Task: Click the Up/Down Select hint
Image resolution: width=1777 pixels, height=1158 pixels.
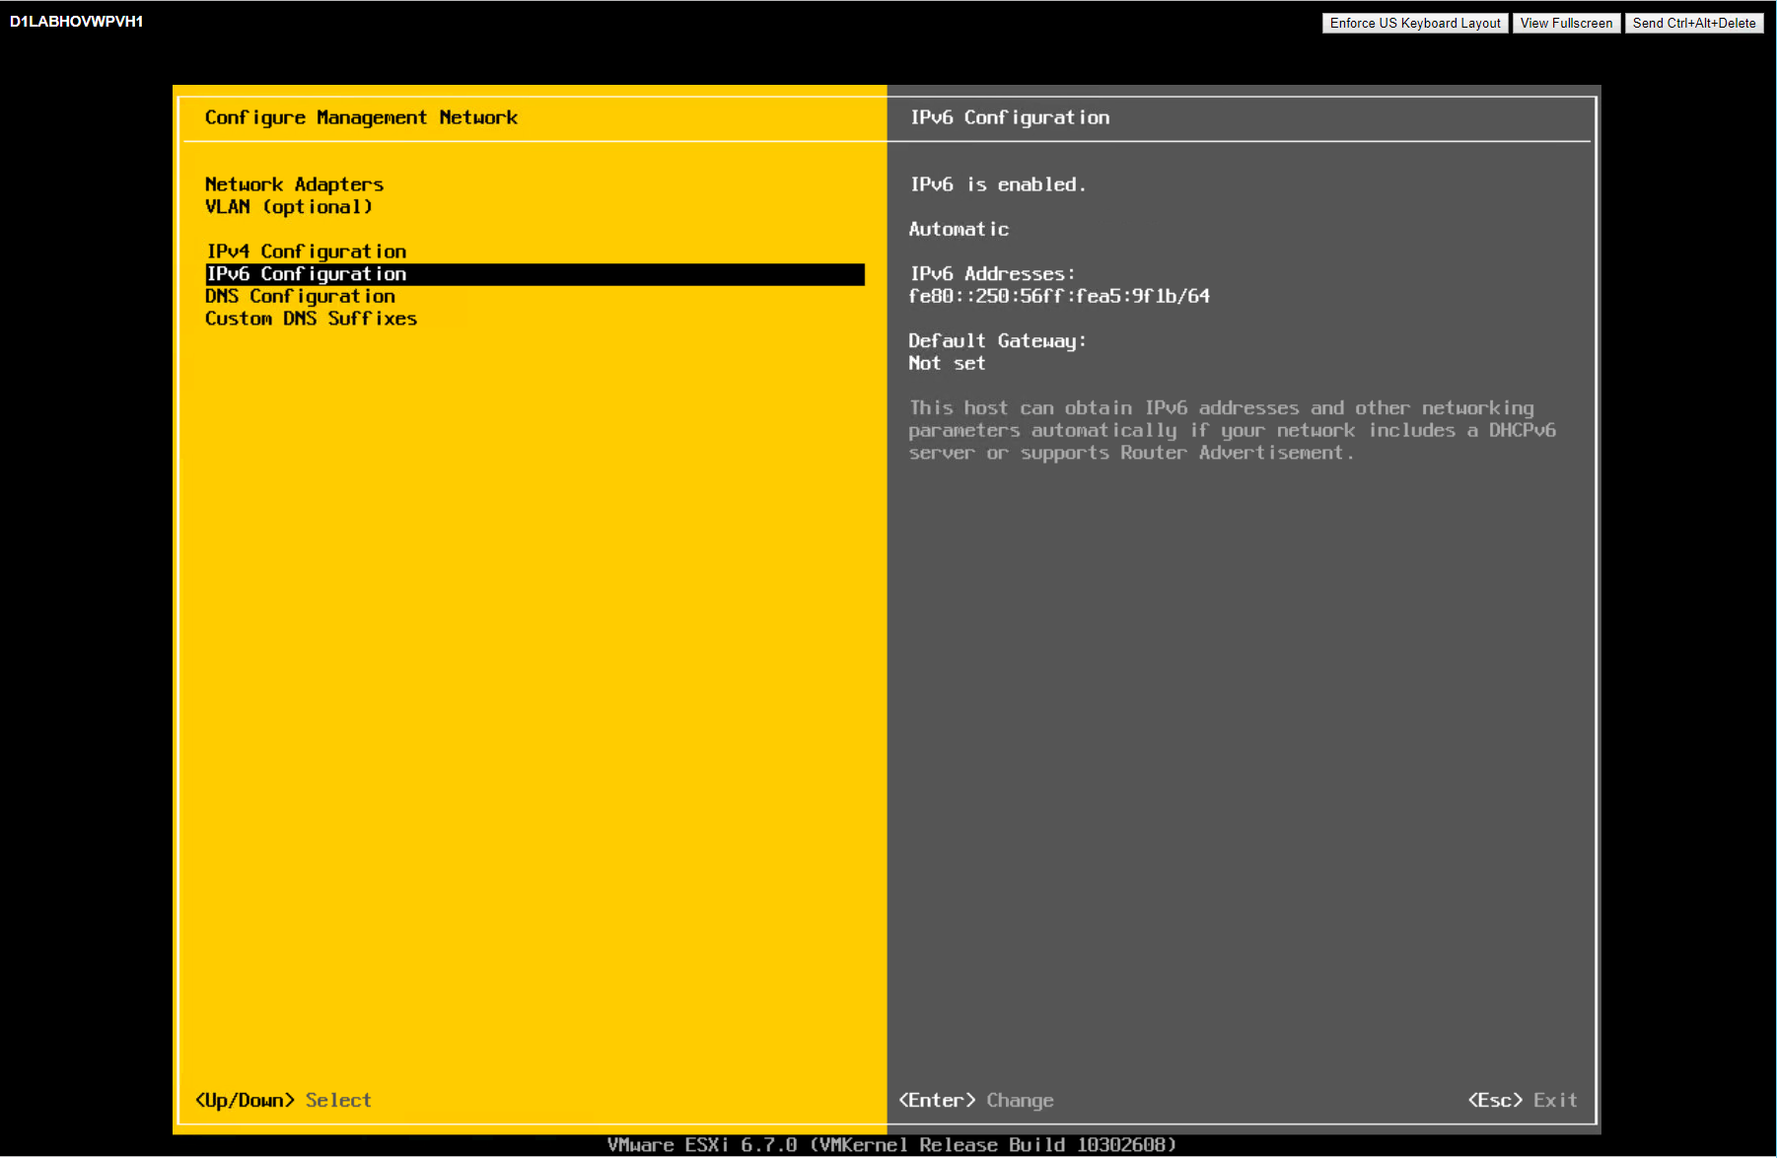Action: [x=283, y=1100]
